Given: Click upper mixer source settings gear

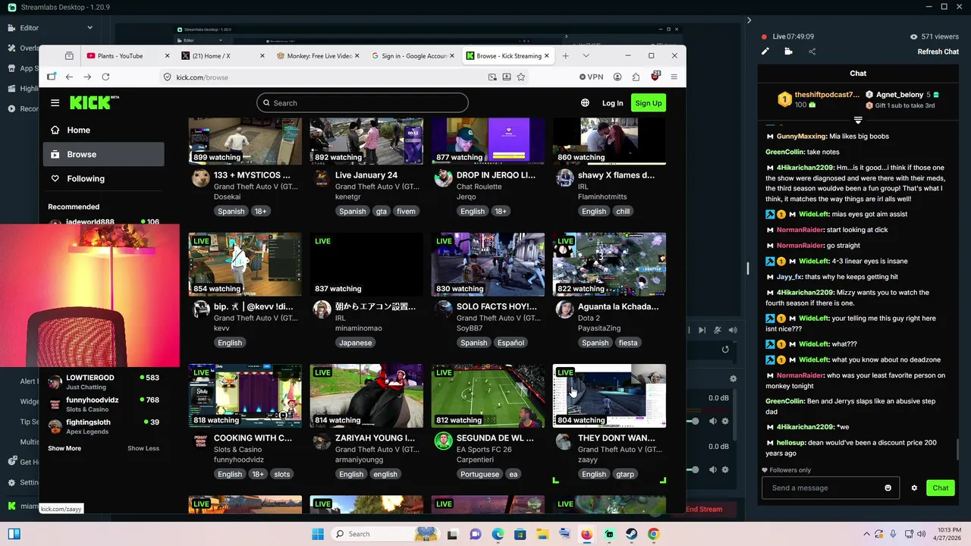Looking at the screenshot, I should coord(725,421).
